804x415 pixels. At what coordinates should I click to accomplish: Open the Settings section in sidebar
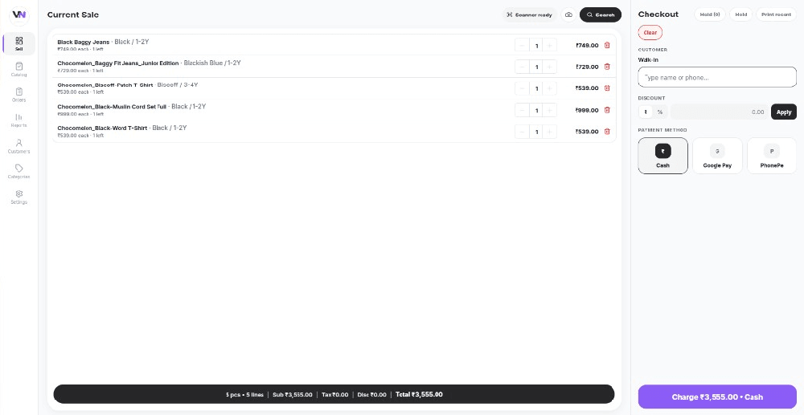click(x=19, y=197)
